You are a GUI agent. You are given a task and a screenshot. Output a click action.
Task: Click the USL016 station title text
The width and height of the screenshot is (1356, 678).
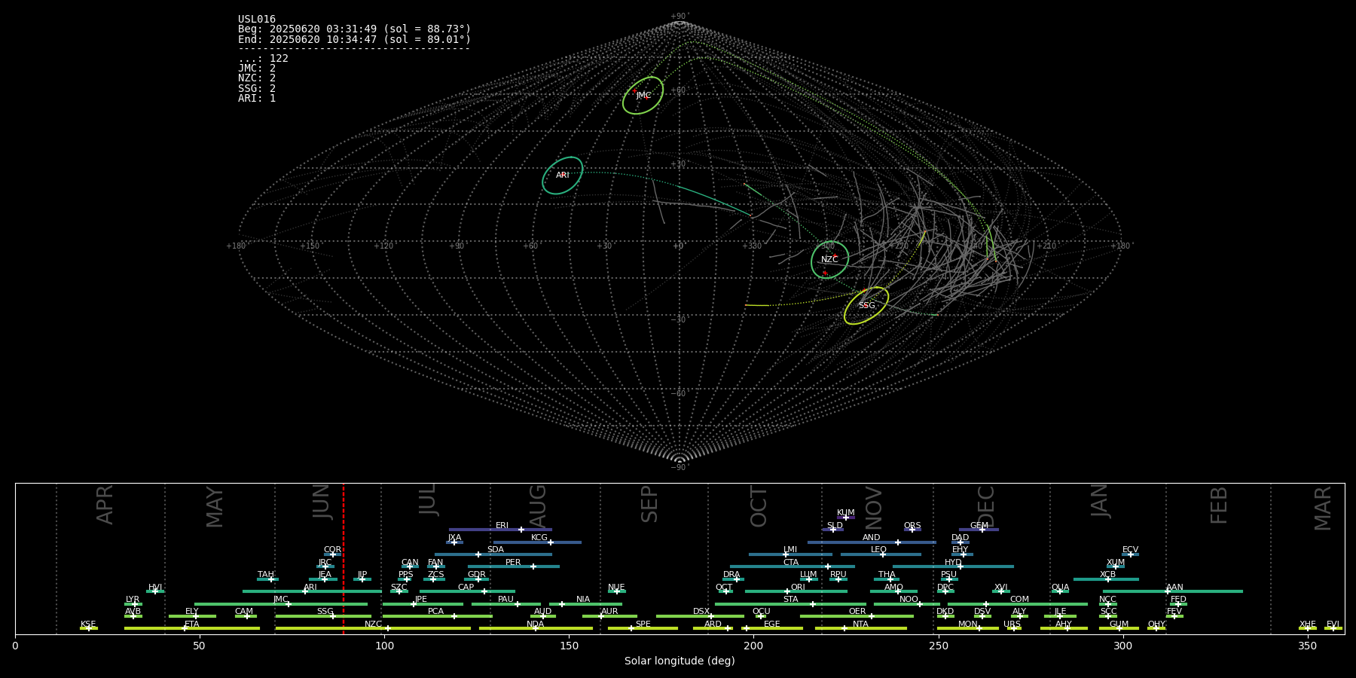[257, 20]
